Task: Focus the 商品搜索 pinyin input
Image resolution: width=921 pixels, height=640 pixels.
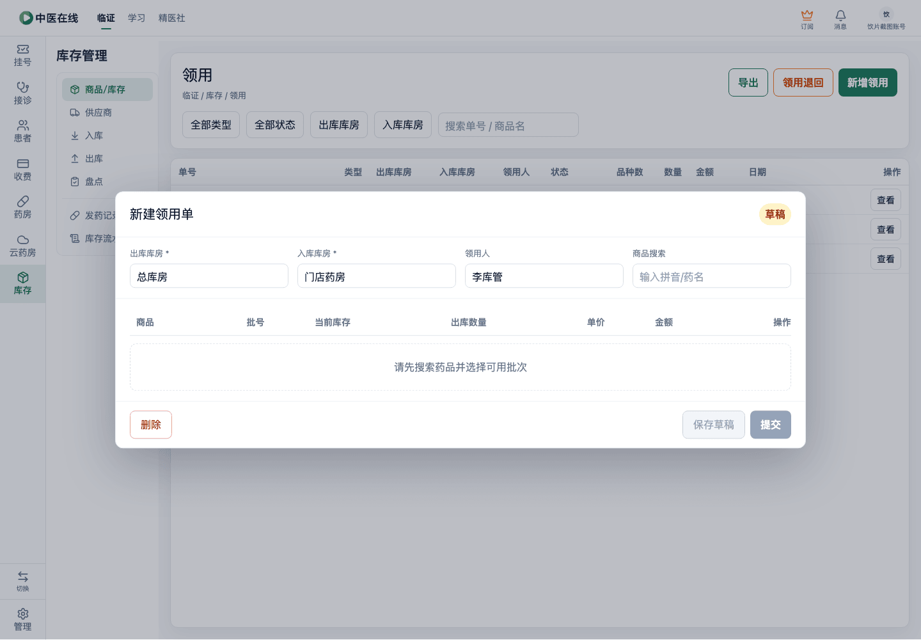Action: (x=712, y=276)
